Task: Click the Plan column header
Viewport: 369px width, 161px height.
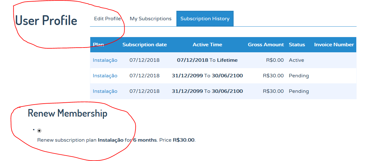Action: click(x=99, y=45)
